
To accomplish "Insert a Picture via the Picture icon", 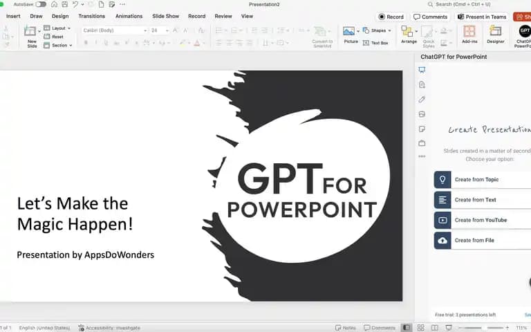I will click(348, 31).
